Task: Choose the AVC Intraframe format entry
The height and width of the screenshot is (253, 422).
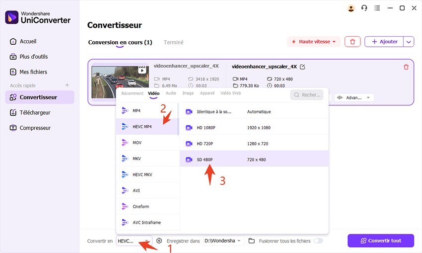Action: [147, 223]
